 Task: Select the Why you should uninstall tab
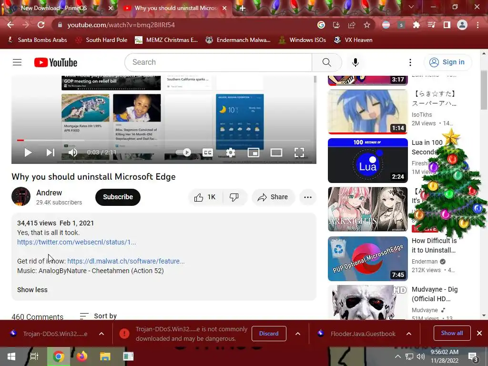coord(175,8)
